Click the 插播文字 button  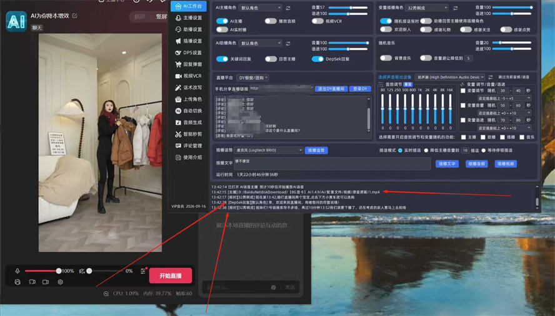(447, 164)
